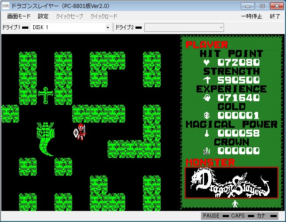Click the crown value 000000

tap(239, 151)
